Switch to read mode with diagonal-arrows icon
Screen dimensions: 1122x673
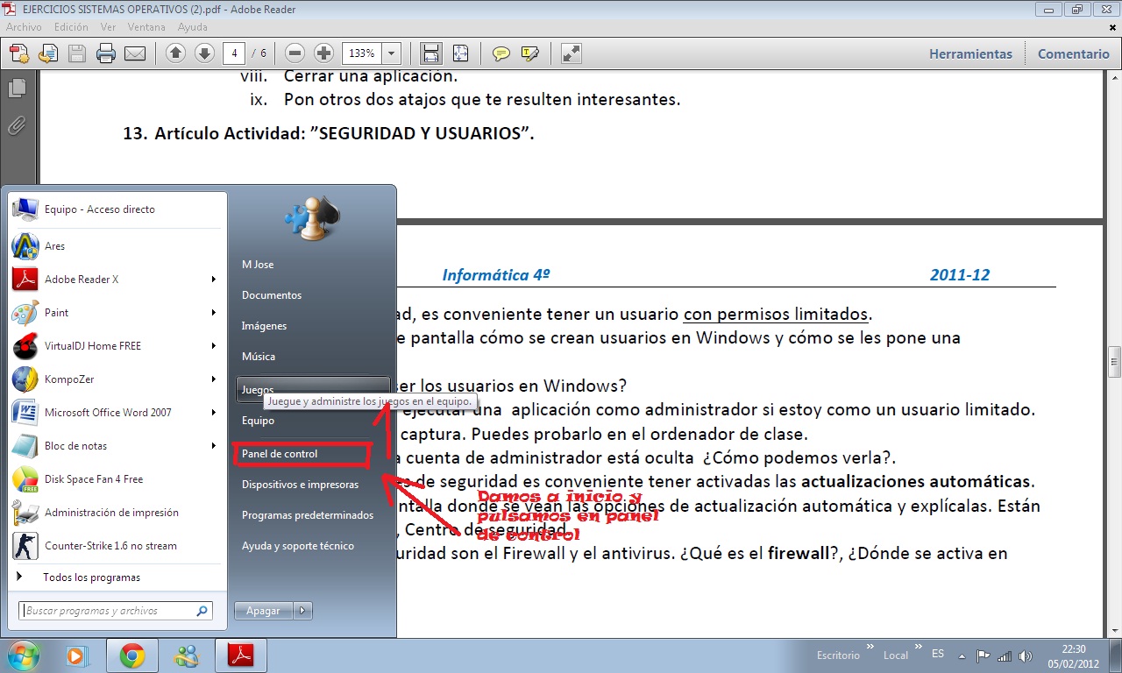tap(572, 53)
